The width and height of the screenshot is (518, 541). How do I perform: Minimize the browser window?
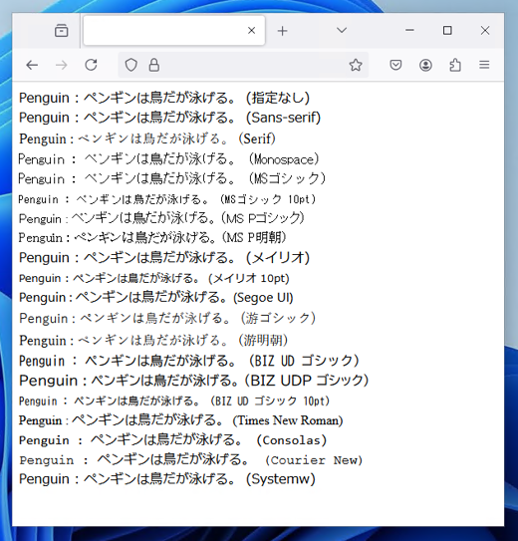409,30
